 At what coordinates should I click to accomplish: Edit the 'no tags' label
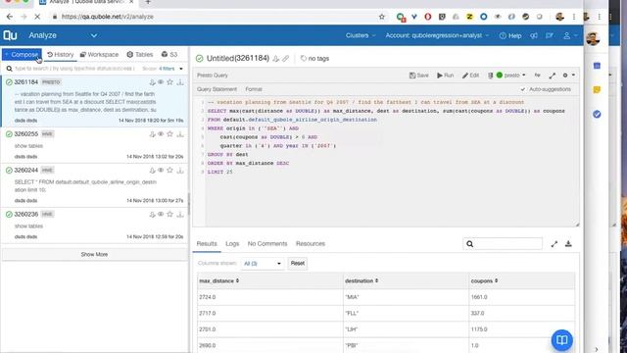coord(314,59)
